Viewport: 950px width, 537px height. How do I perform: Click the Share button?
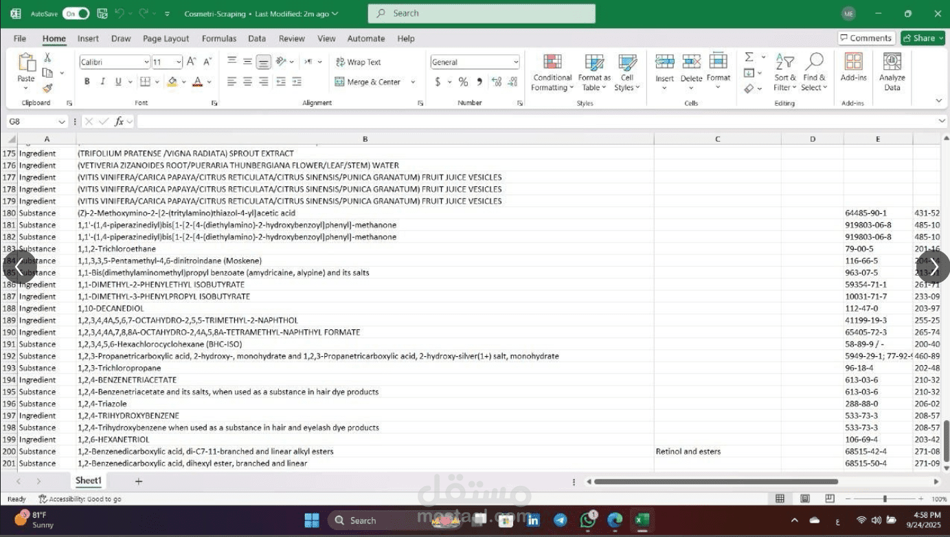pyautogui.click(x=921, y=38)
